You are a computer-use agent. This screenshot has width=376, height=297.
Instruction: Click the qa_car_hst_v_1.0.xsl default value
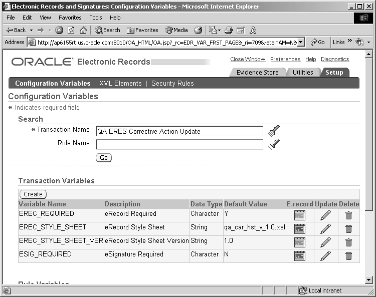(255, 227)
